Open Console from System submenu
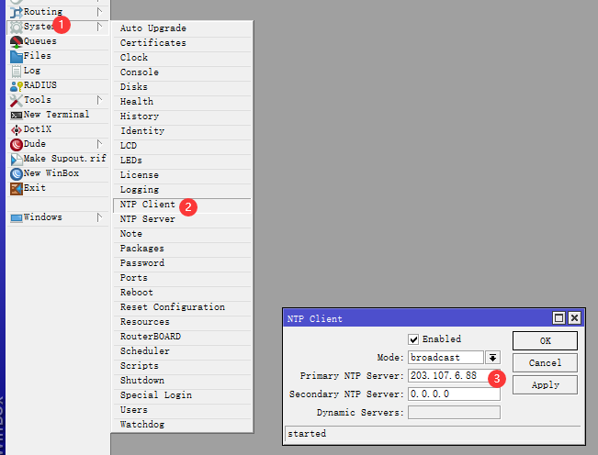 click(x=182, y=72)
